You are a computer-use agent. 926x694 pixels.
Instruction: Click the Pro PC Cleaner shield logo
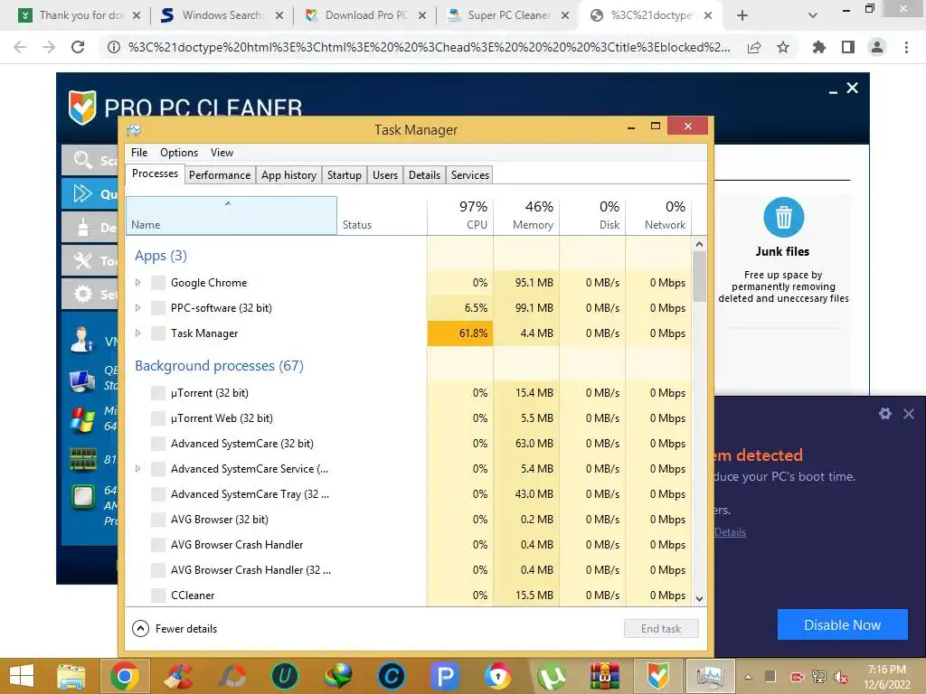pos(82,107)
